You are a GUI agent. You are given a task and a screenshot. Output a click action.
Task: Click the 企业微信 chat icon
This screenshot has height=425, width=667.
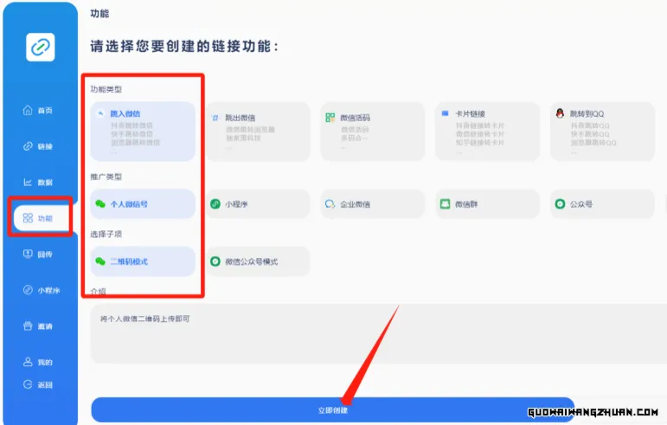point(330,204)
